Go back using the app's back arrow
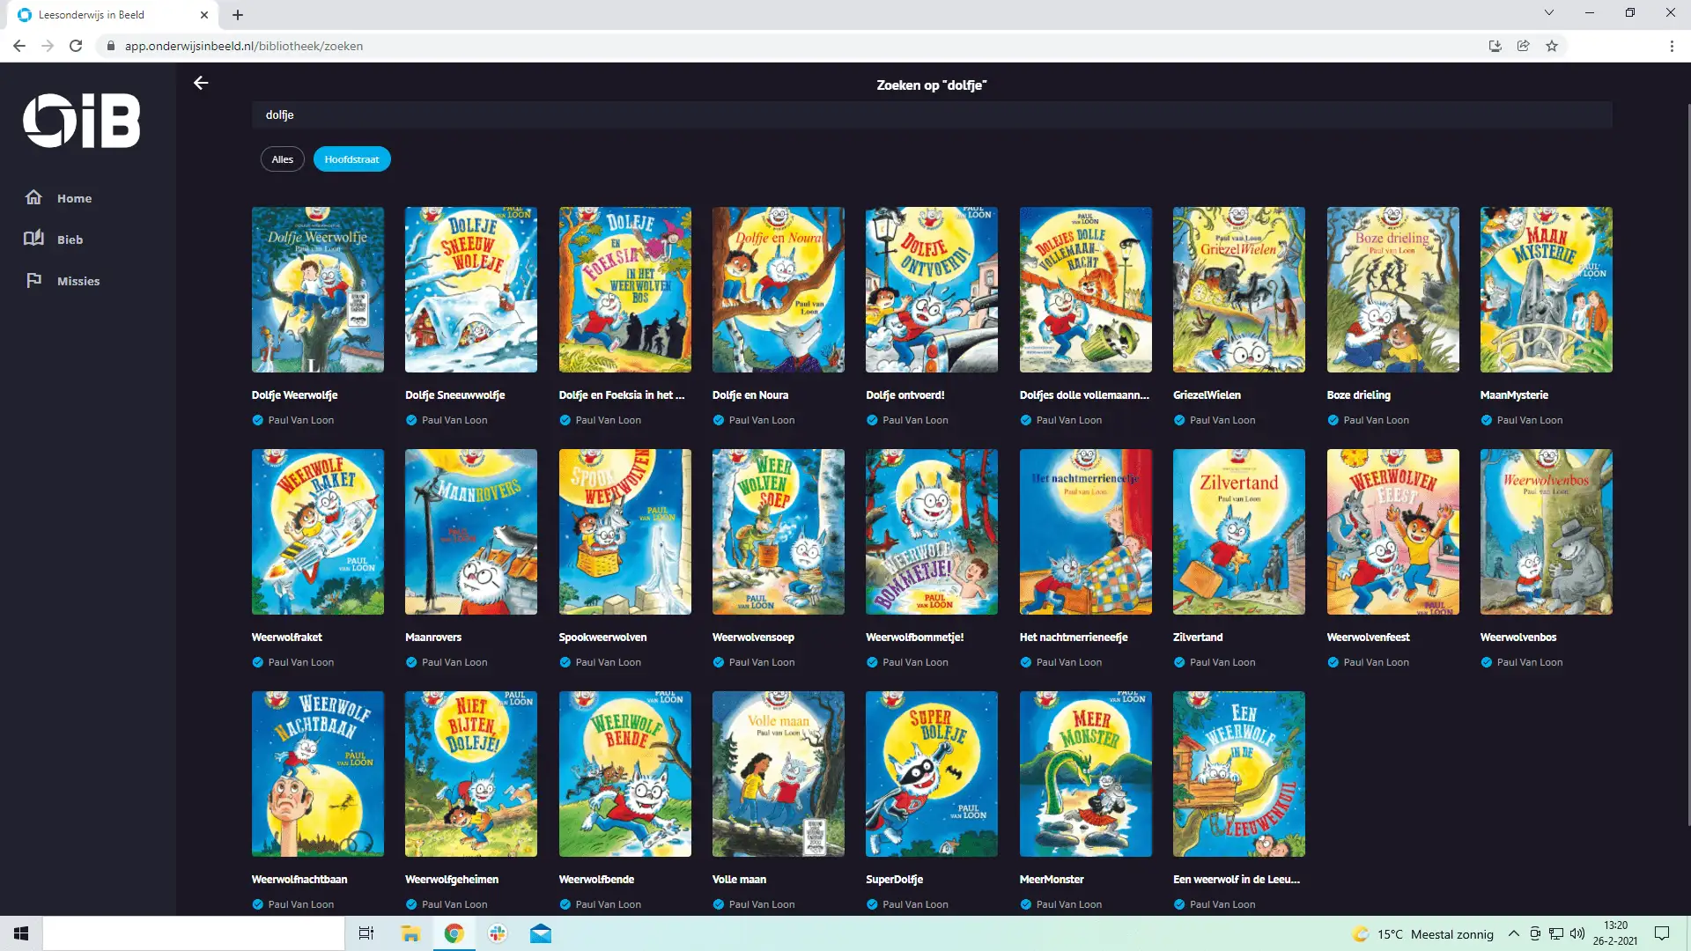Screen dimensions: 1691x951 201,83
